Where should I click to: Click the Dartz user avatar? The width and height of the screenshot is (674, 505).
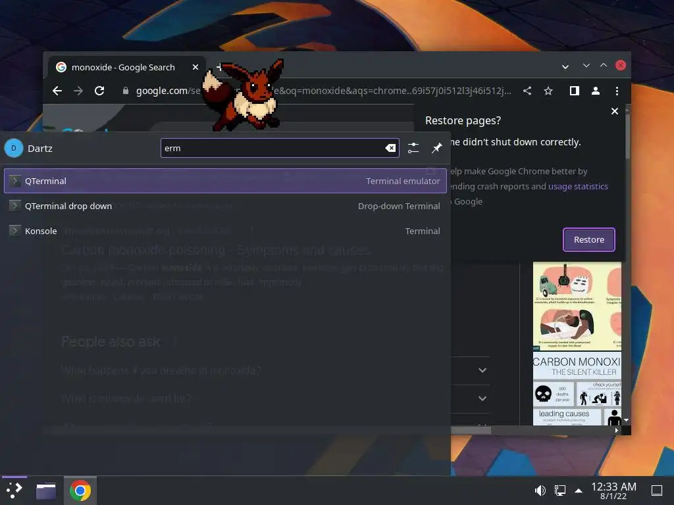pos(14,148)
